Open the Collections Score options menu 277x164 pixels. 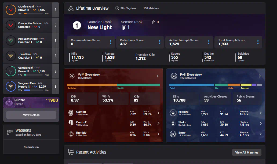point(160,42)
